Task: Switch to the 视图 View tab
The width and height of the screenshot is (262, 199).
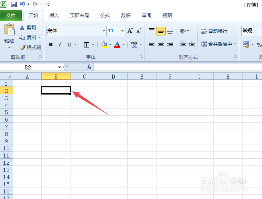Action: (x=167, y=16)
